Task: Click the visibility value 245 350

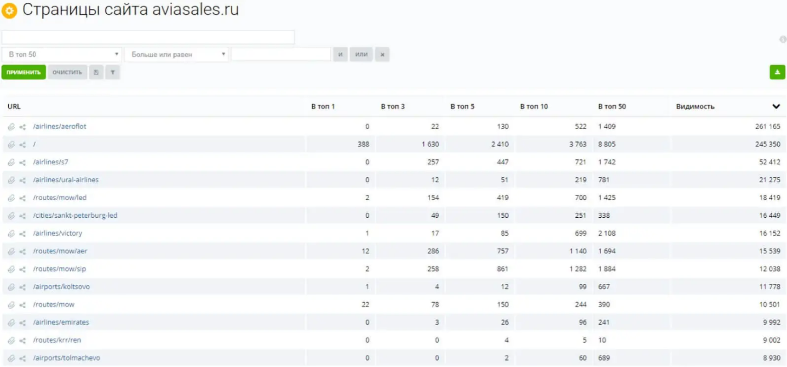Action: [x=768, y=144]
